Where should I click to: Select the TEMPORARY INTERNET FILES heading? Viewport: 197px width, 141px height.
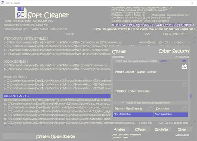(26, 39)
